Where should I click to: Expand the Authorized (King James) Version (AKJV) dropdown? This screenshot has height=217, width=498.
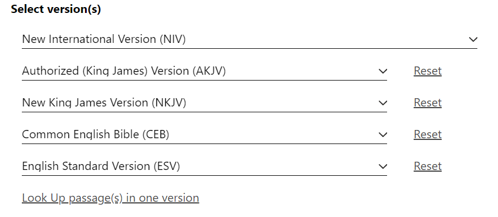click(204, 71)
